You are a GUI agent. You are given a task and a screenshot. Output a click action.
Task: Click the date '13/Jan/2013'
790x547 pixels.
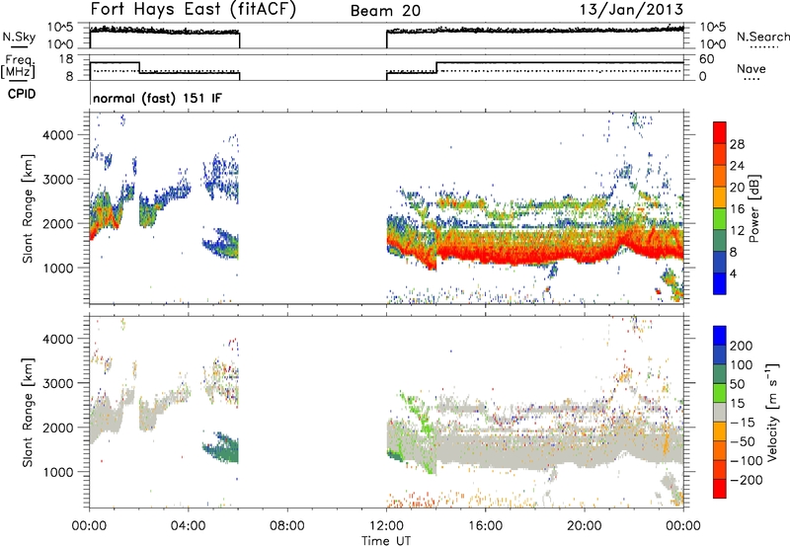click(x=631, y=9)
